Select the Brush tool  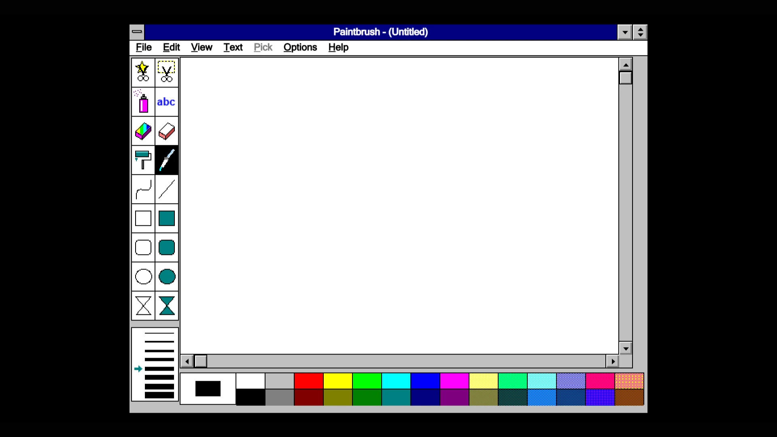click(167, 160)
